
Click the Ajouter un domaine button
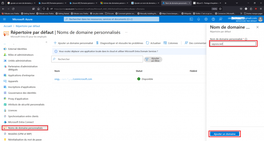click(x=225, y=134)
